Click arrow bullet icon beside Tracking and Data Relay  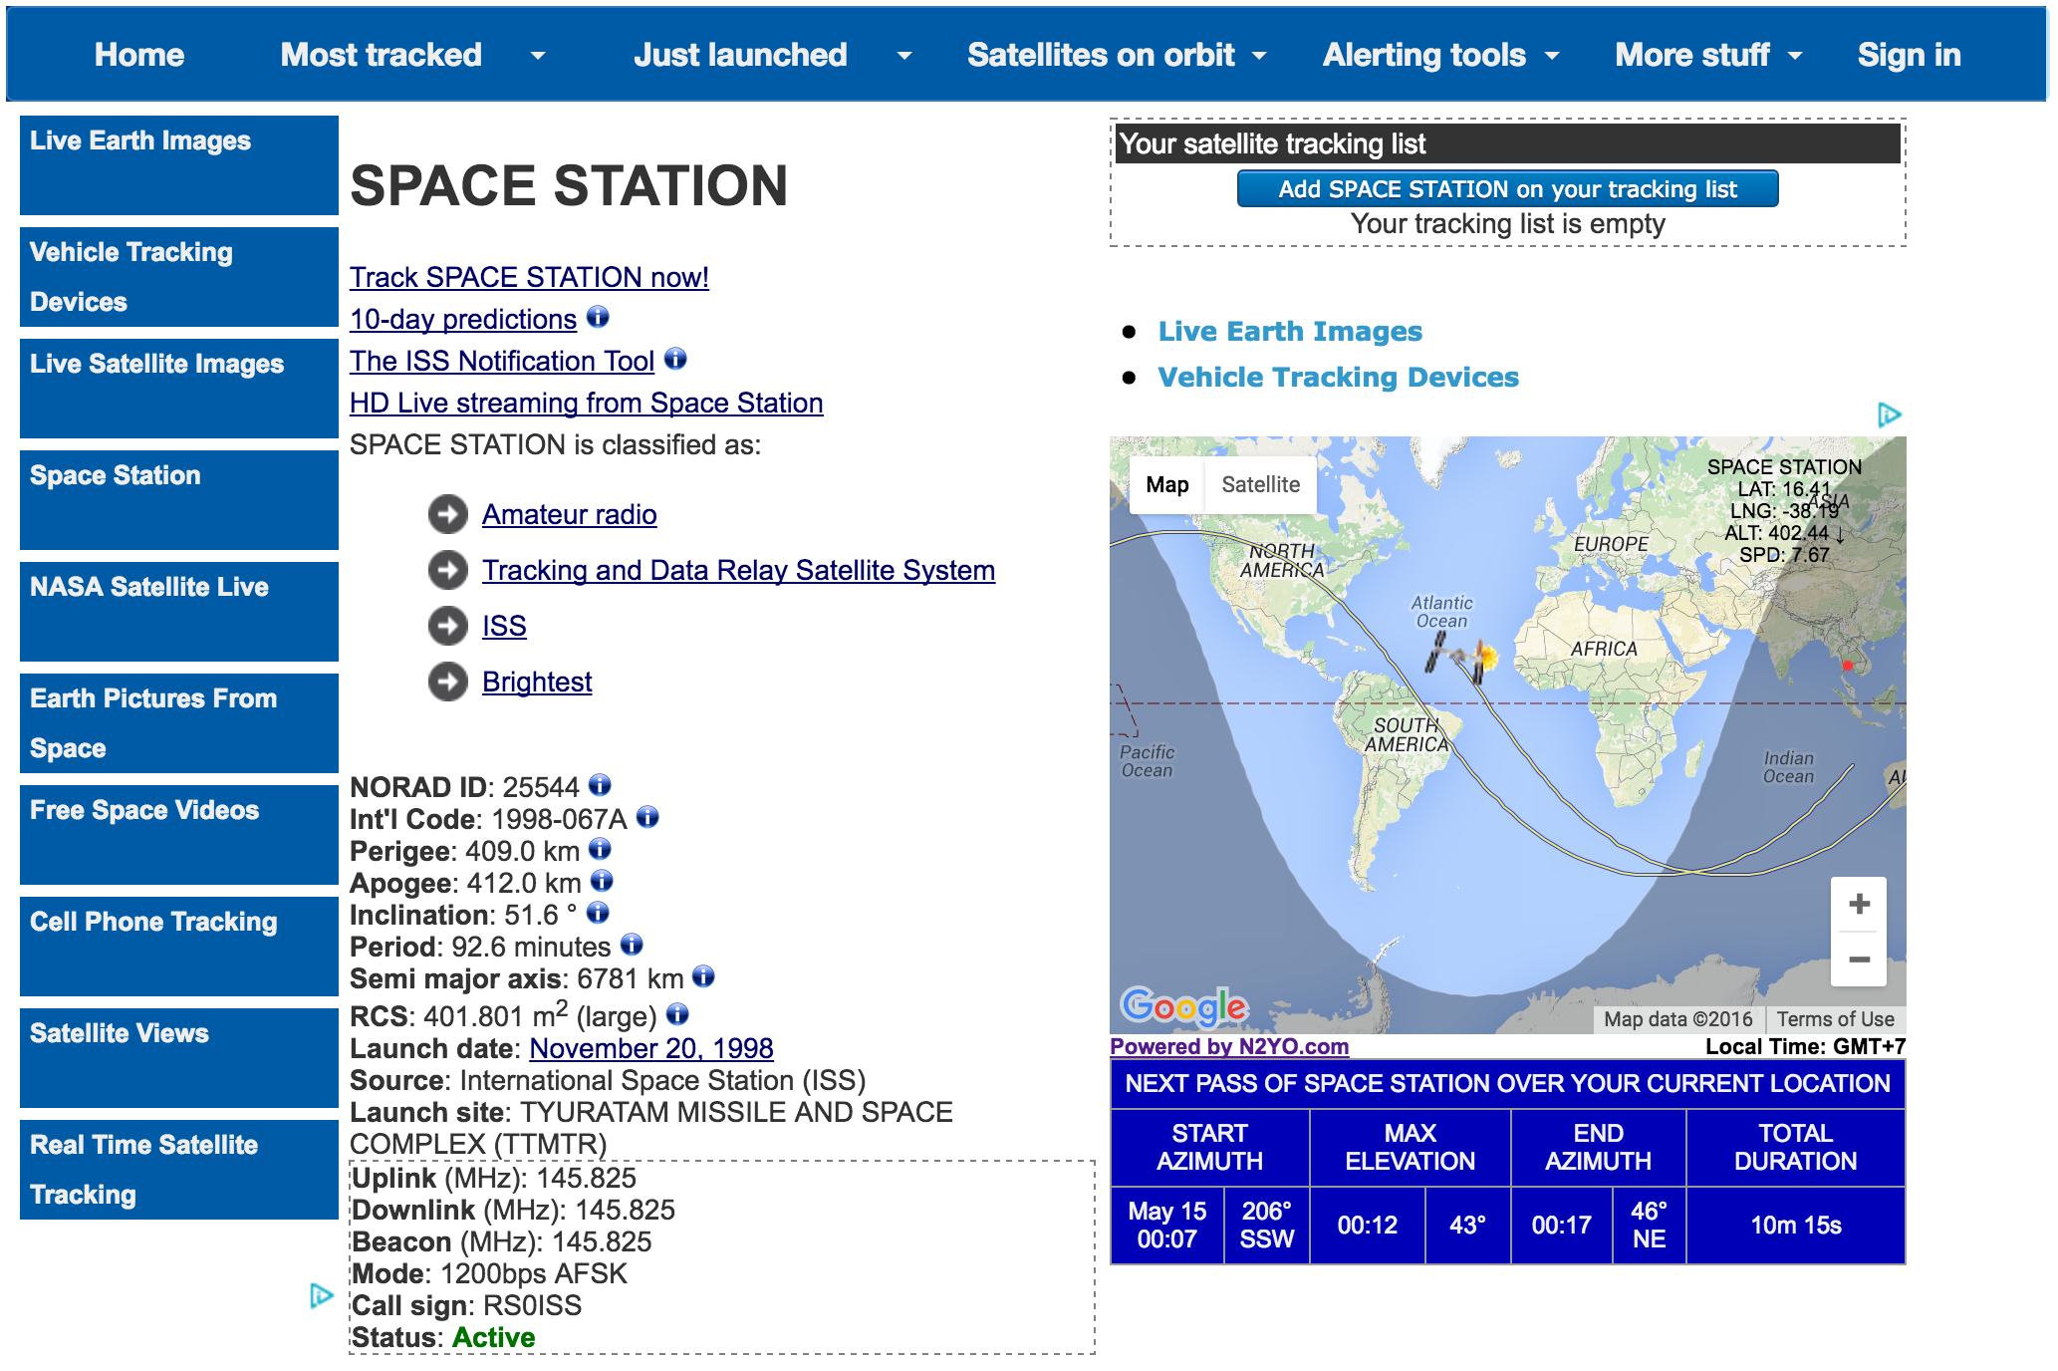(x=448, y=570)
